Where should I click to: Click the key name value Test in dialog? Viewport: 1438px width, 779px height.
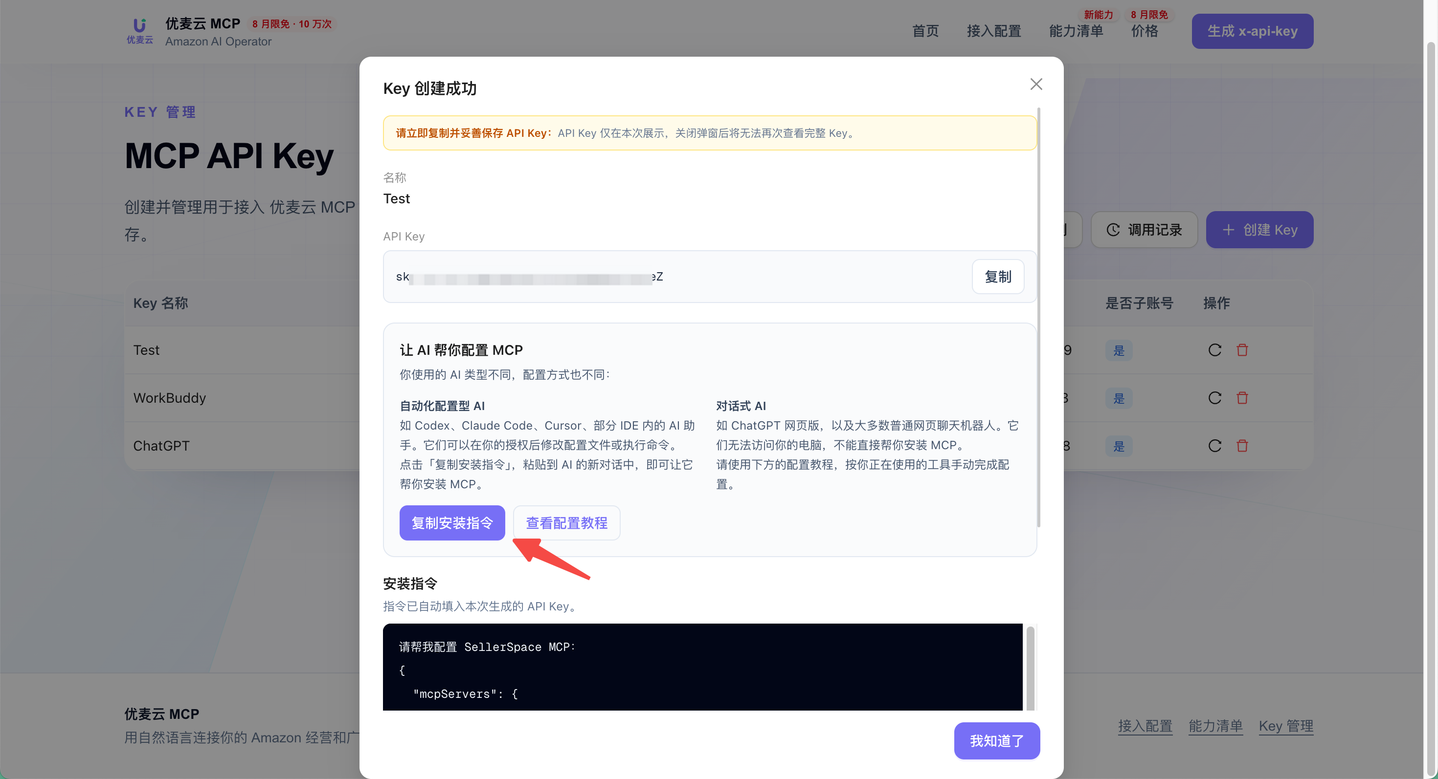click(x=396, y=199)
